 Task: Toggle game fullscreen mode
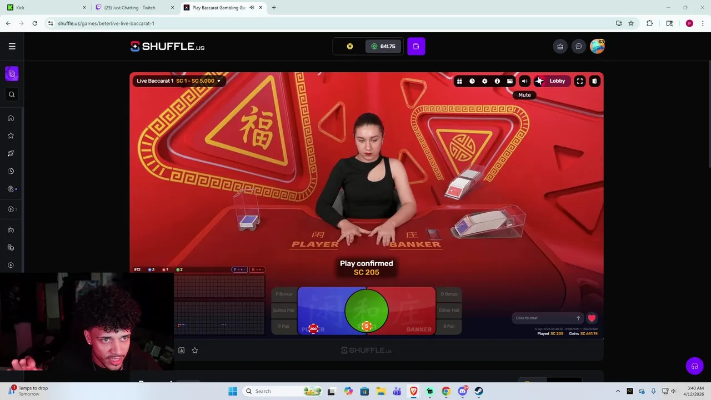click(579, 81)
